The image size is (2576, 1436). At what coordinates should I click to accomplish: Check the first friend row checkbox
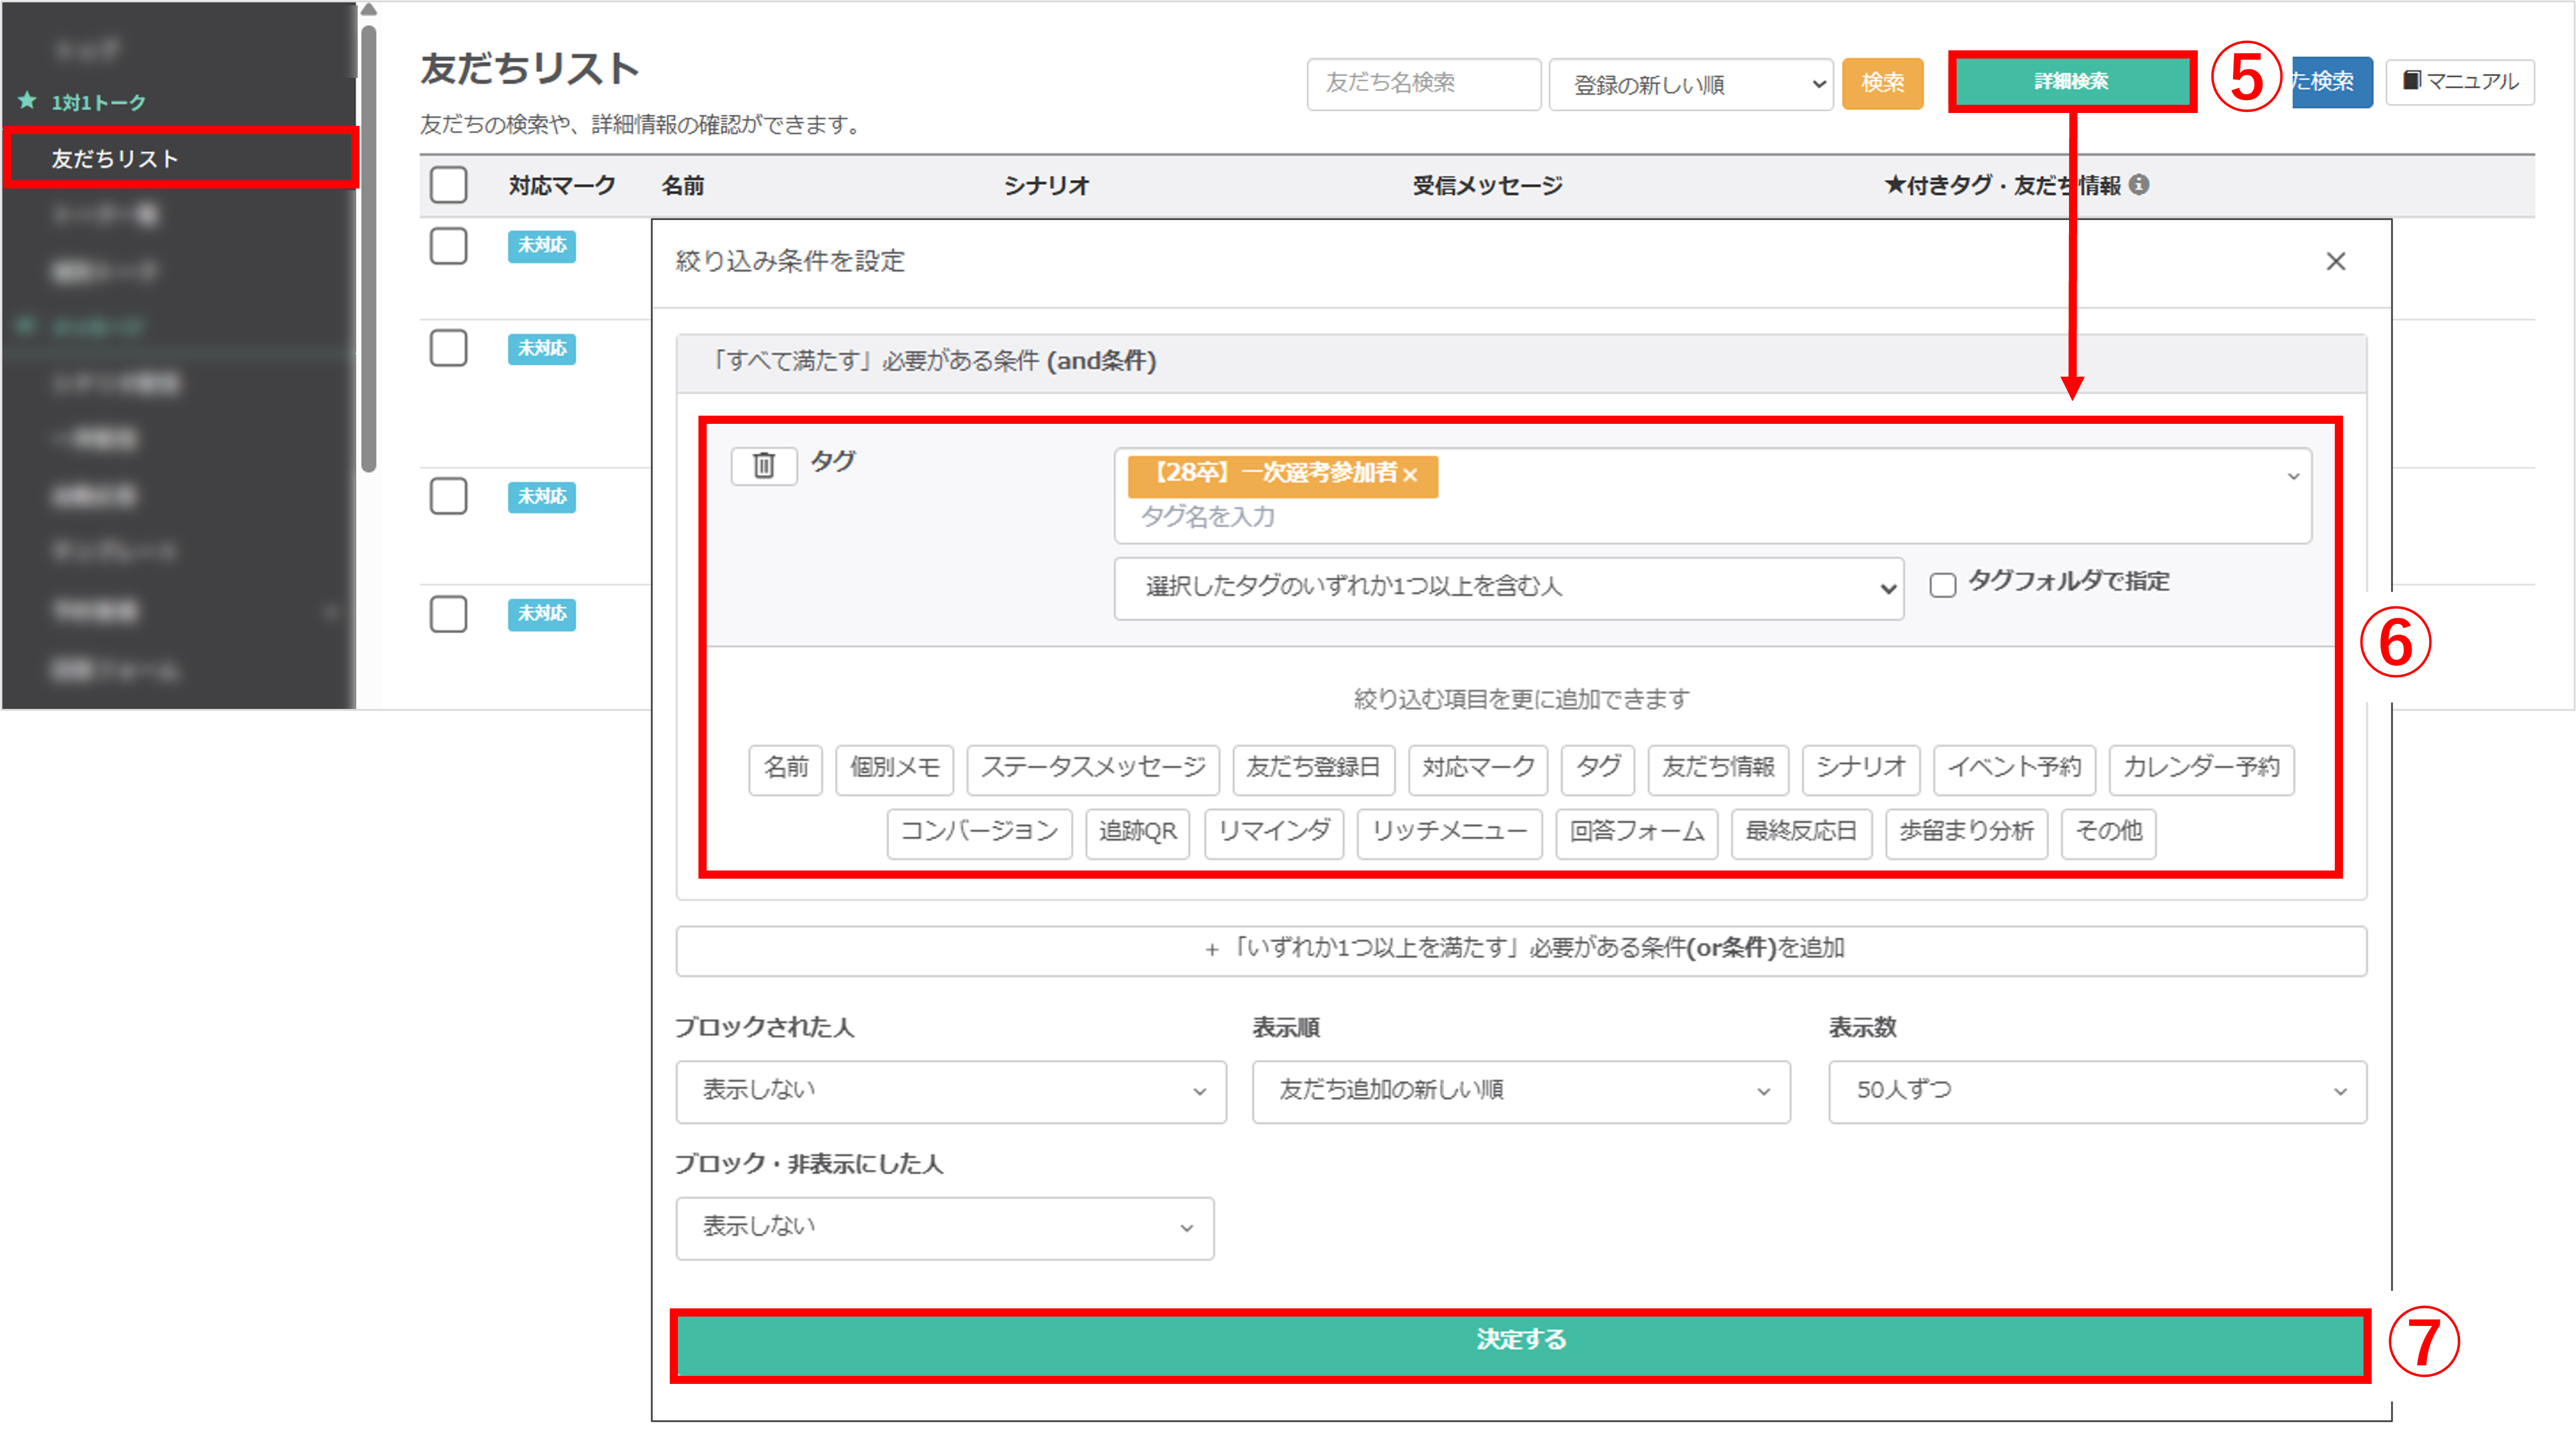(x=448, y=246)
